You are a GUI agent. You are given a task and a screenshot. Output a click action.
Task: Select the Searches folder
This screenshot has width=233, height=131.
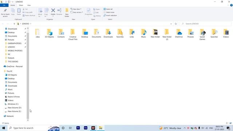coord(214,33)
